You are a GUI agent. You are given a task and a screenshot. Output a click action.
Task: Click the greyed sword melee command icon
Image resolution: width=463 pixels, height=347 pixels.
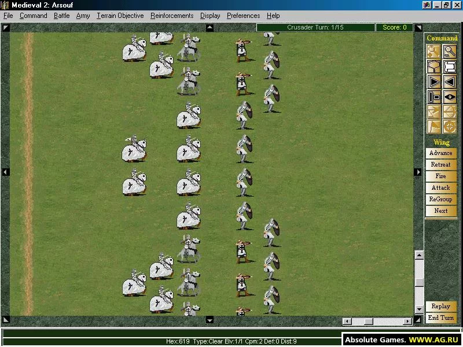coord(433,112)
